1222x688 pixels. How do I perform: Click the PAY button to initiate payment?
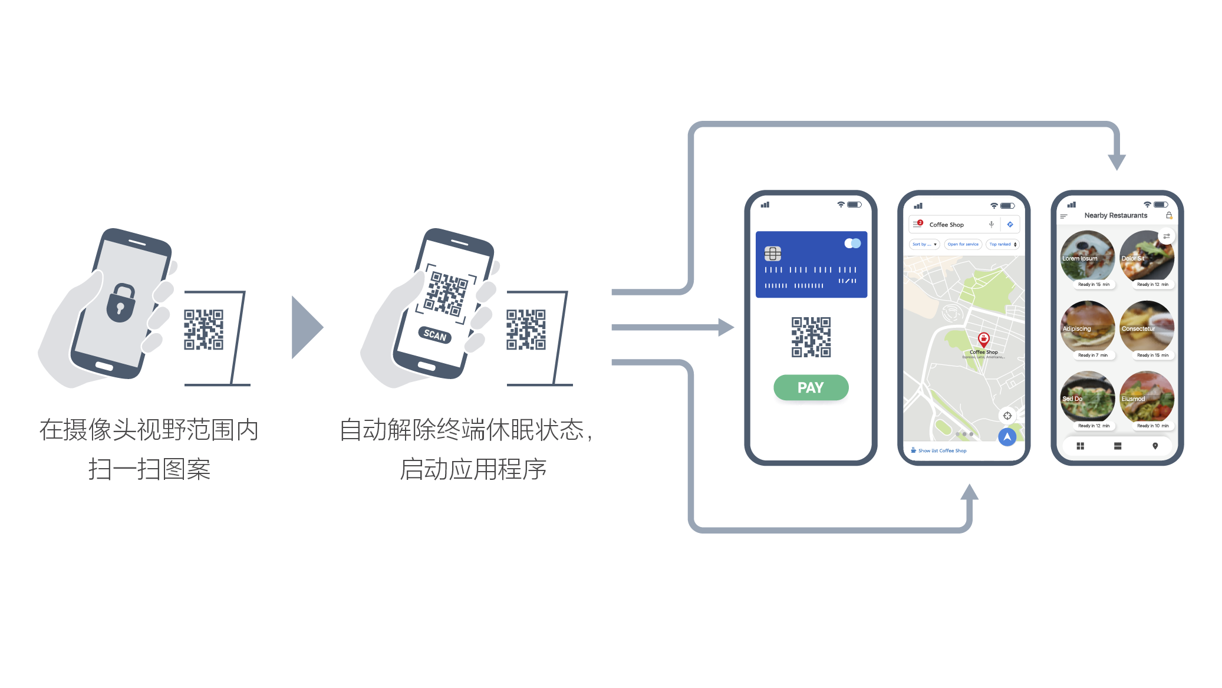(x=808, y=388)
